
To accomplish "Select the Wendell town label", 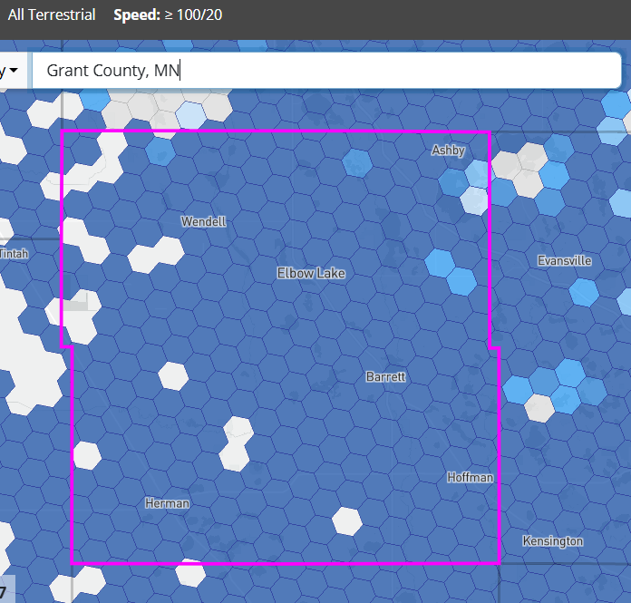I will 203,221.
